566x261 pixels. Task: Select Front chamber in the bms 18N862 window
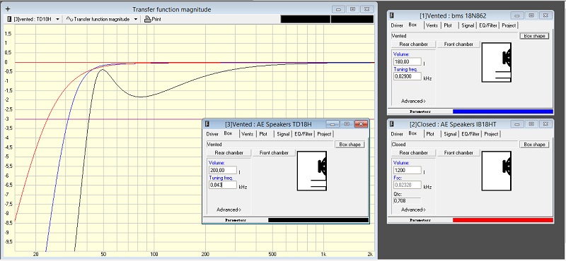[x=458, y=44]
